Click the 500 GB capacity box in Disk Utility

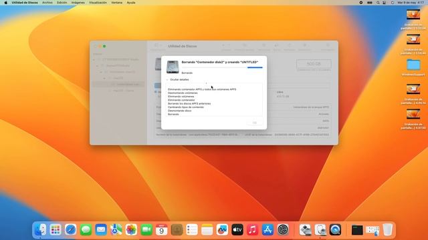(x=314, y=64)
